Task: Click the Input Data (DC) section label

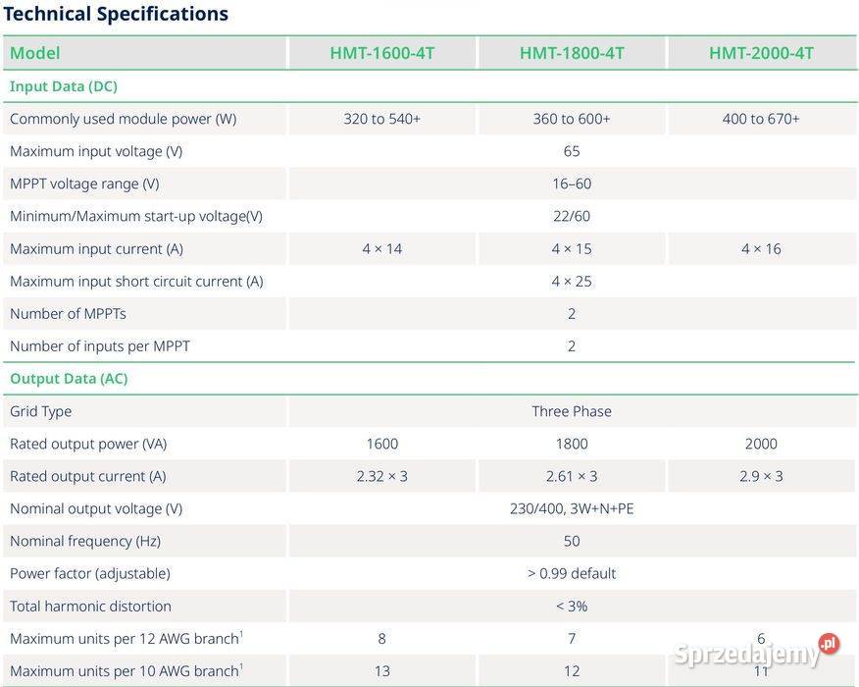Action: tap(64, 86)
